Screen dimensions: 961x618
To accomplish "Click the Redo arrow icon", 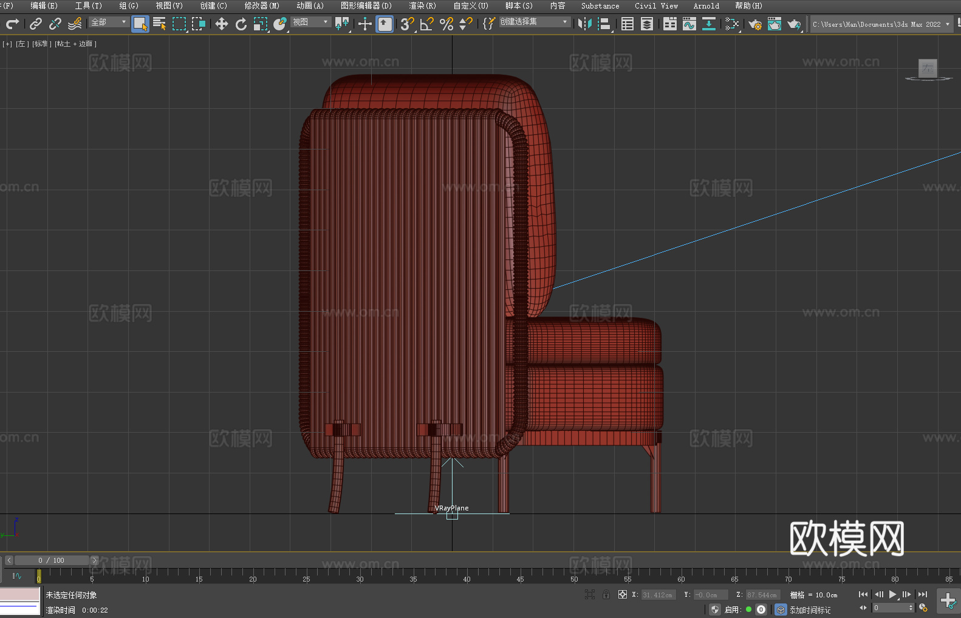I will click(x=12, y=24).
